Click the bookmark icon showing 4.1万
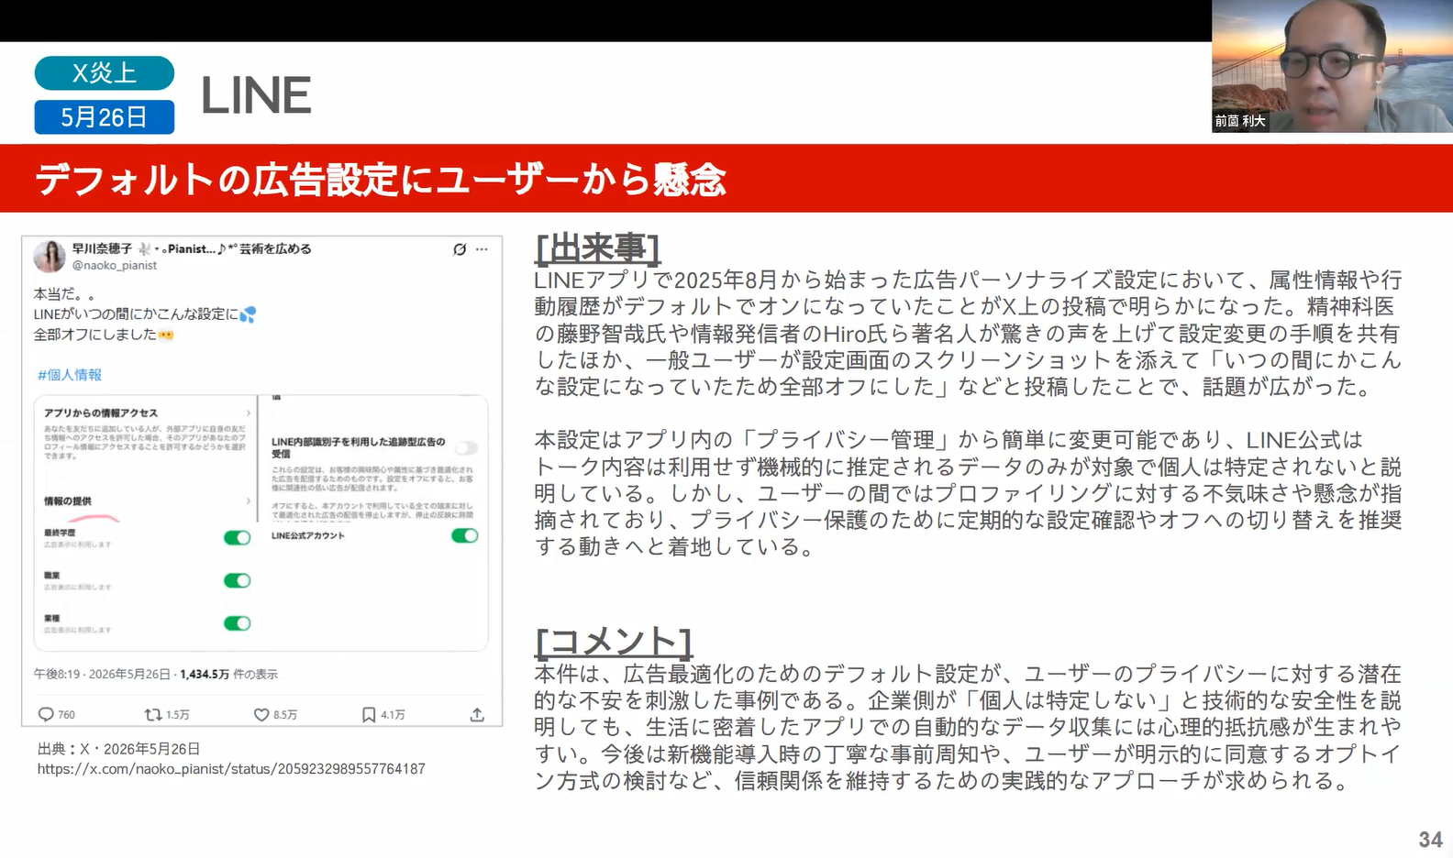Screen dimensions: 1453x858 (x=369, y=714)
